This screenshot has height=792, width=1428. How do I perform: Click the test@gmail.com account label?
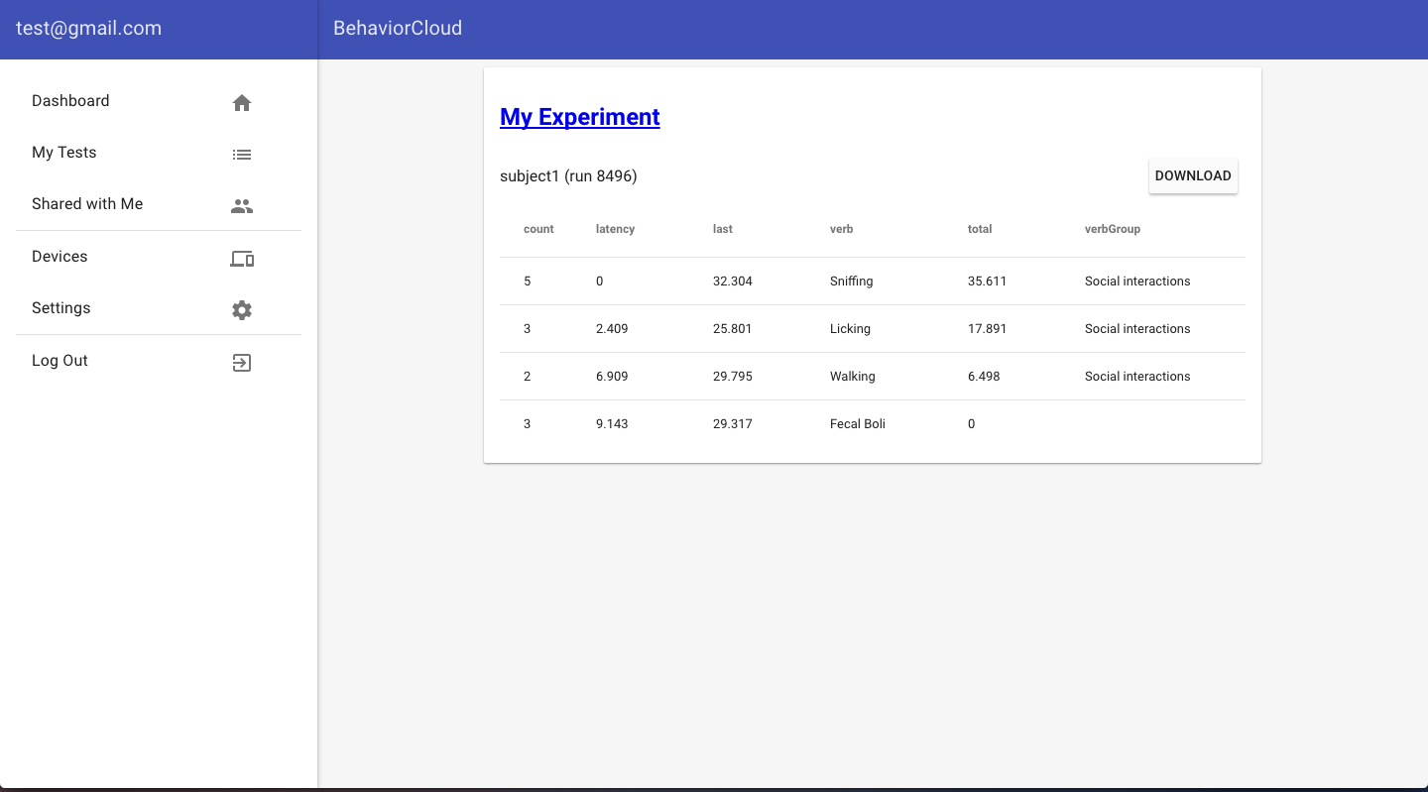88,28
